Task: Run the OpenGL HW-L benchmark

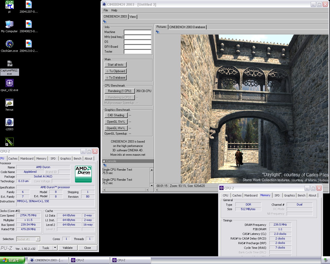Action: pos(116,128)
